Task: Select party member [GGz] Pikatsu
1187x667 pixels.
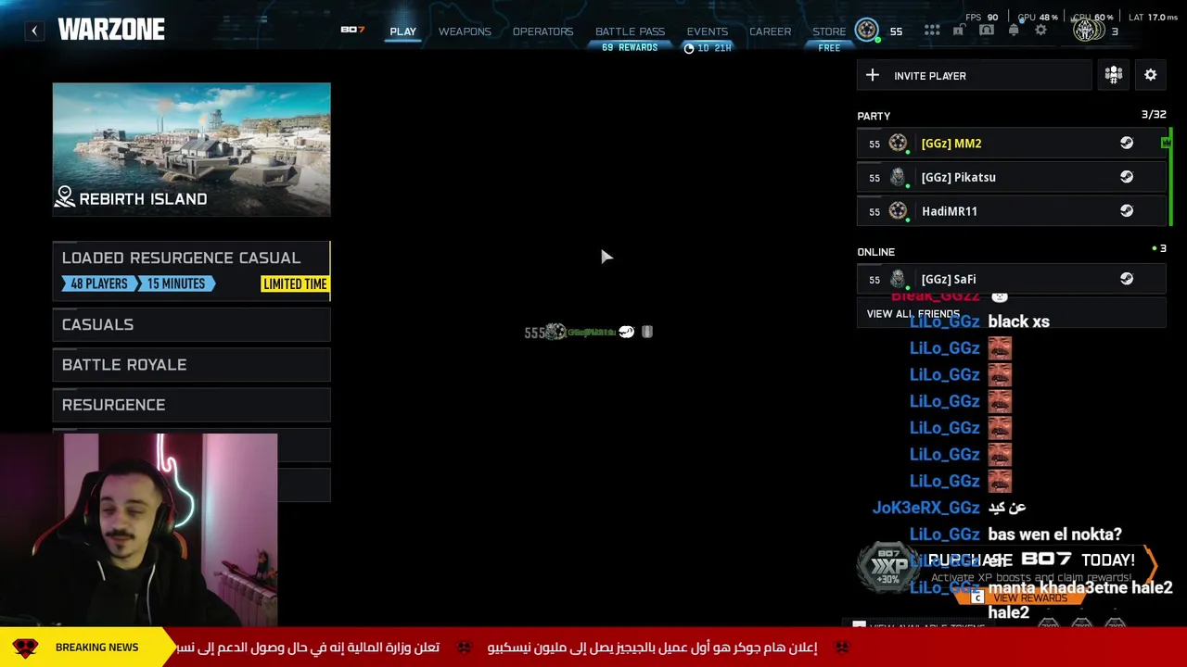Action: 1011,177
